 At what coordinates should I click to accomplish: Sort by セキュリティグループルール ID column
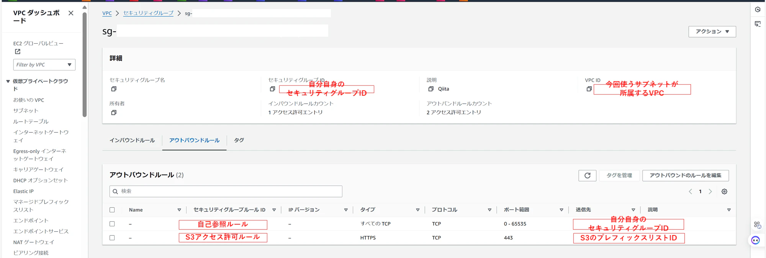[274, 210]
